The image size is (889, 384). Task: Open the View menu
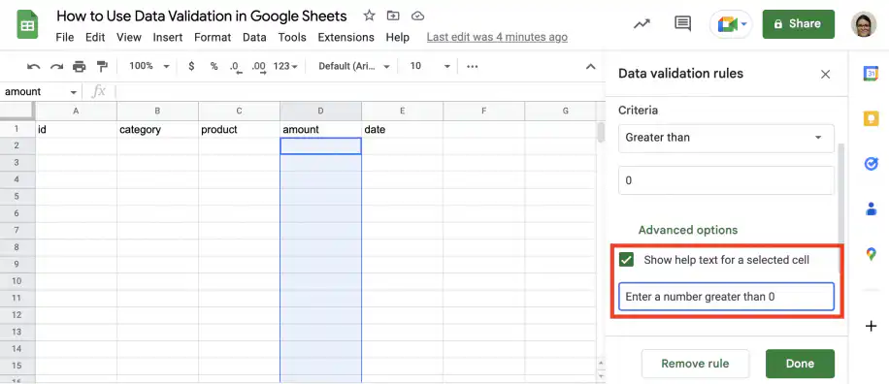point(129,38)
